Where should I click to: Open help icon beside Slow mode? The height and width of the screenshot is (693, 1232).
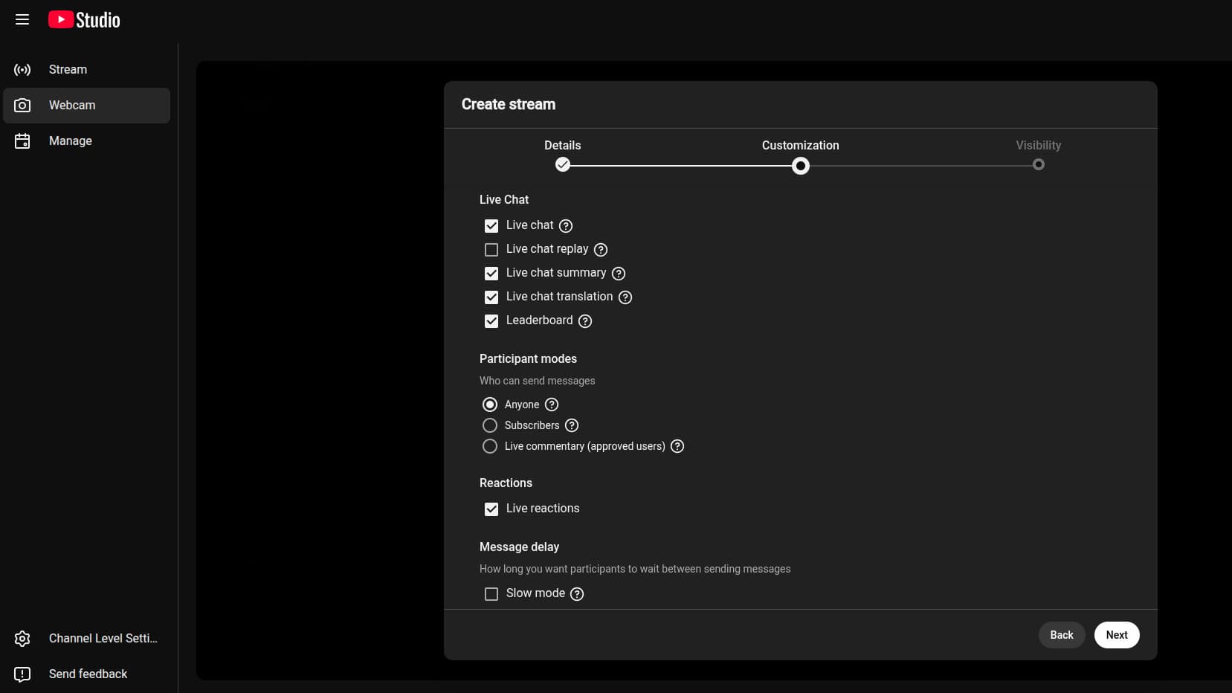pyautogui.click(x=577, y=594)
